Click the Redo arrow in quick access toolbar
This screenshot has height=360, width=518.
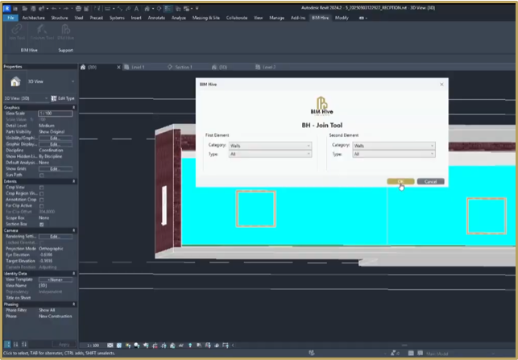coord(66,8)
